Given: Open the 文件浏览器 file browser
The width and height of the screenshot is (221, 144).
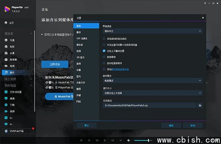Looking at the screenshot, I should point(13,92).
